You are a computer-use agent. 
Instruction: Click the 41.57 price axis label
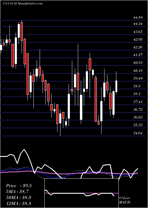point(138,55)
